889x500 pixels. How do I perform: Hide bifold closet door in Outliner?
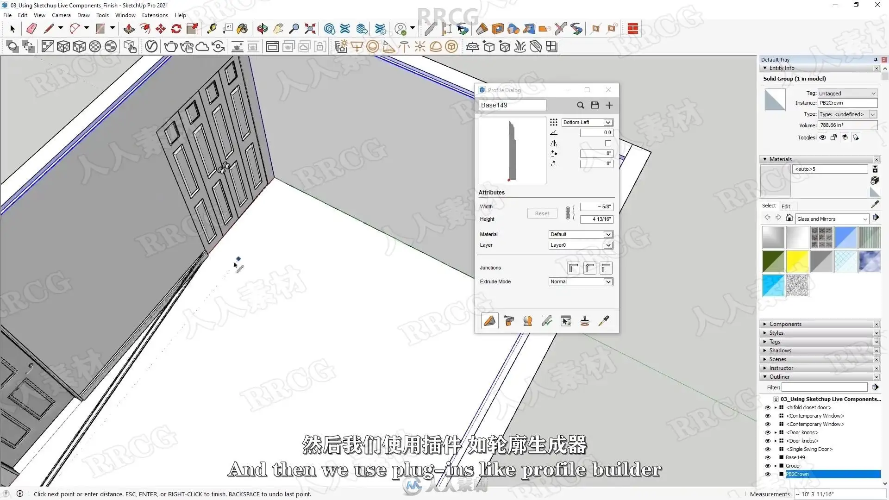pyautogui.click(x=768, y=408)
